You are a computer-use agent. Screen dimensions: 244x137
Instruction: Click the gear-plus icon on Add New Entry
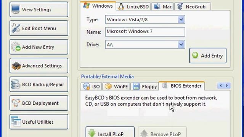(16, 47)
